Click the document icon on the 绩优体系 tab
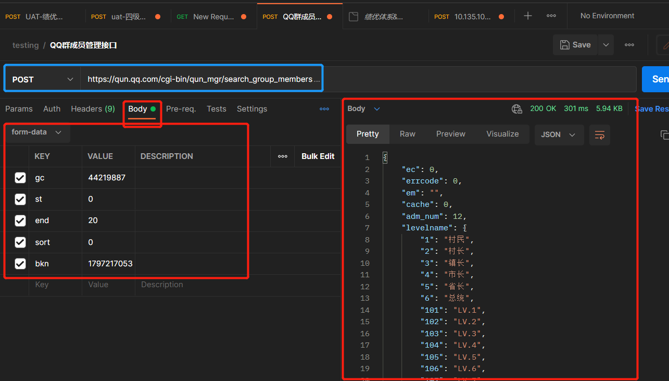The width and height of the screenshot is (669, 381). click(x=354, y=17)
